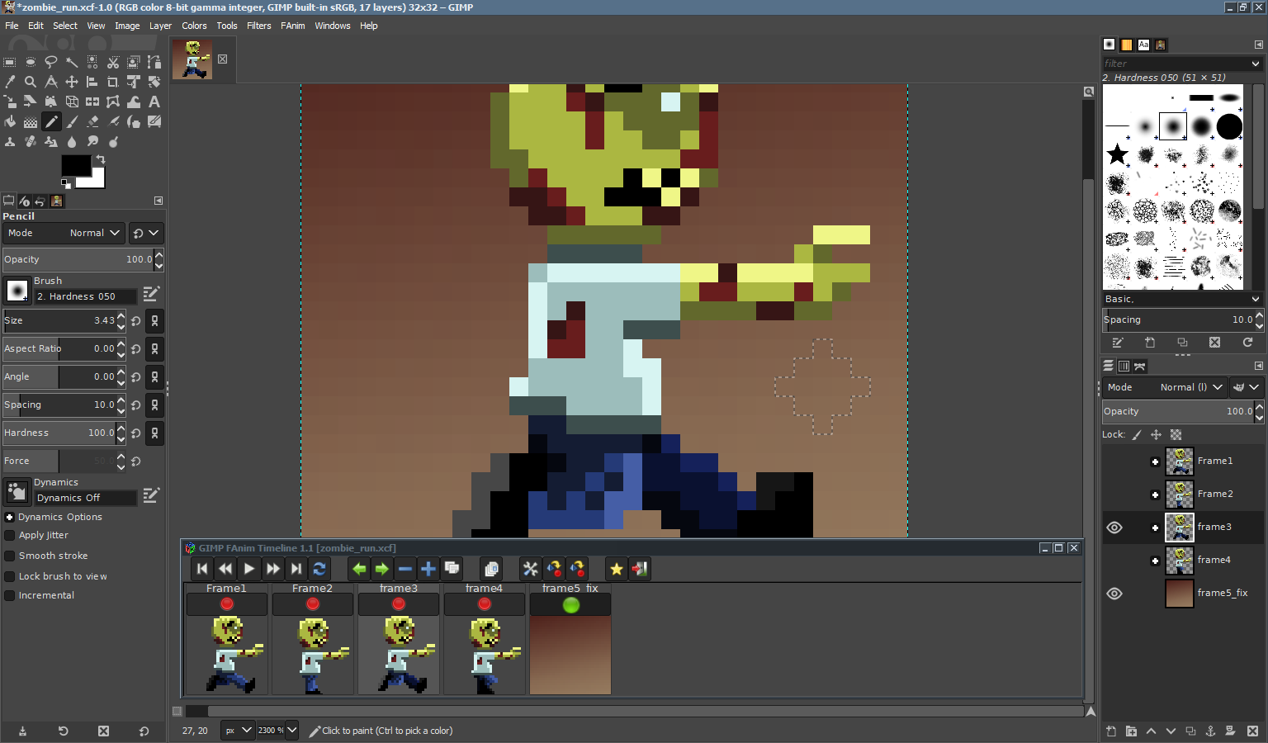
Task: Add a new frame with the plus button
Action: coord(428,569)
